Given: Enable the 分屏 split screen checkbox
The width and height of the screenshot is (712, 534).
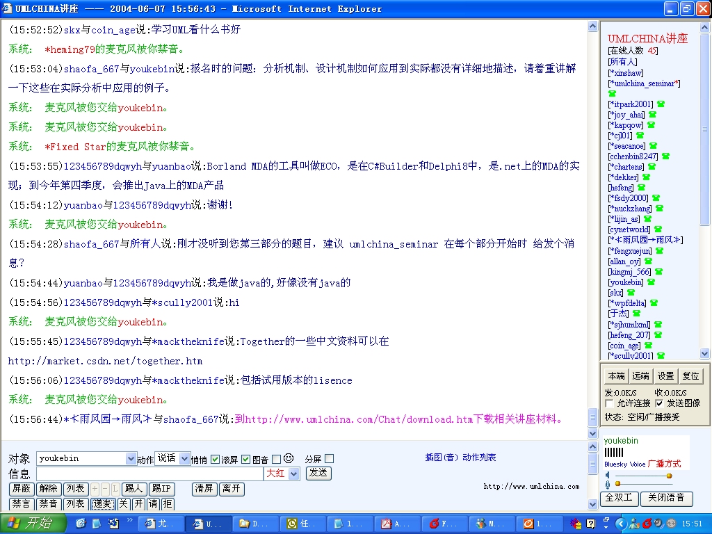Looking at the screenshot, I should click(x=330, y=459).
